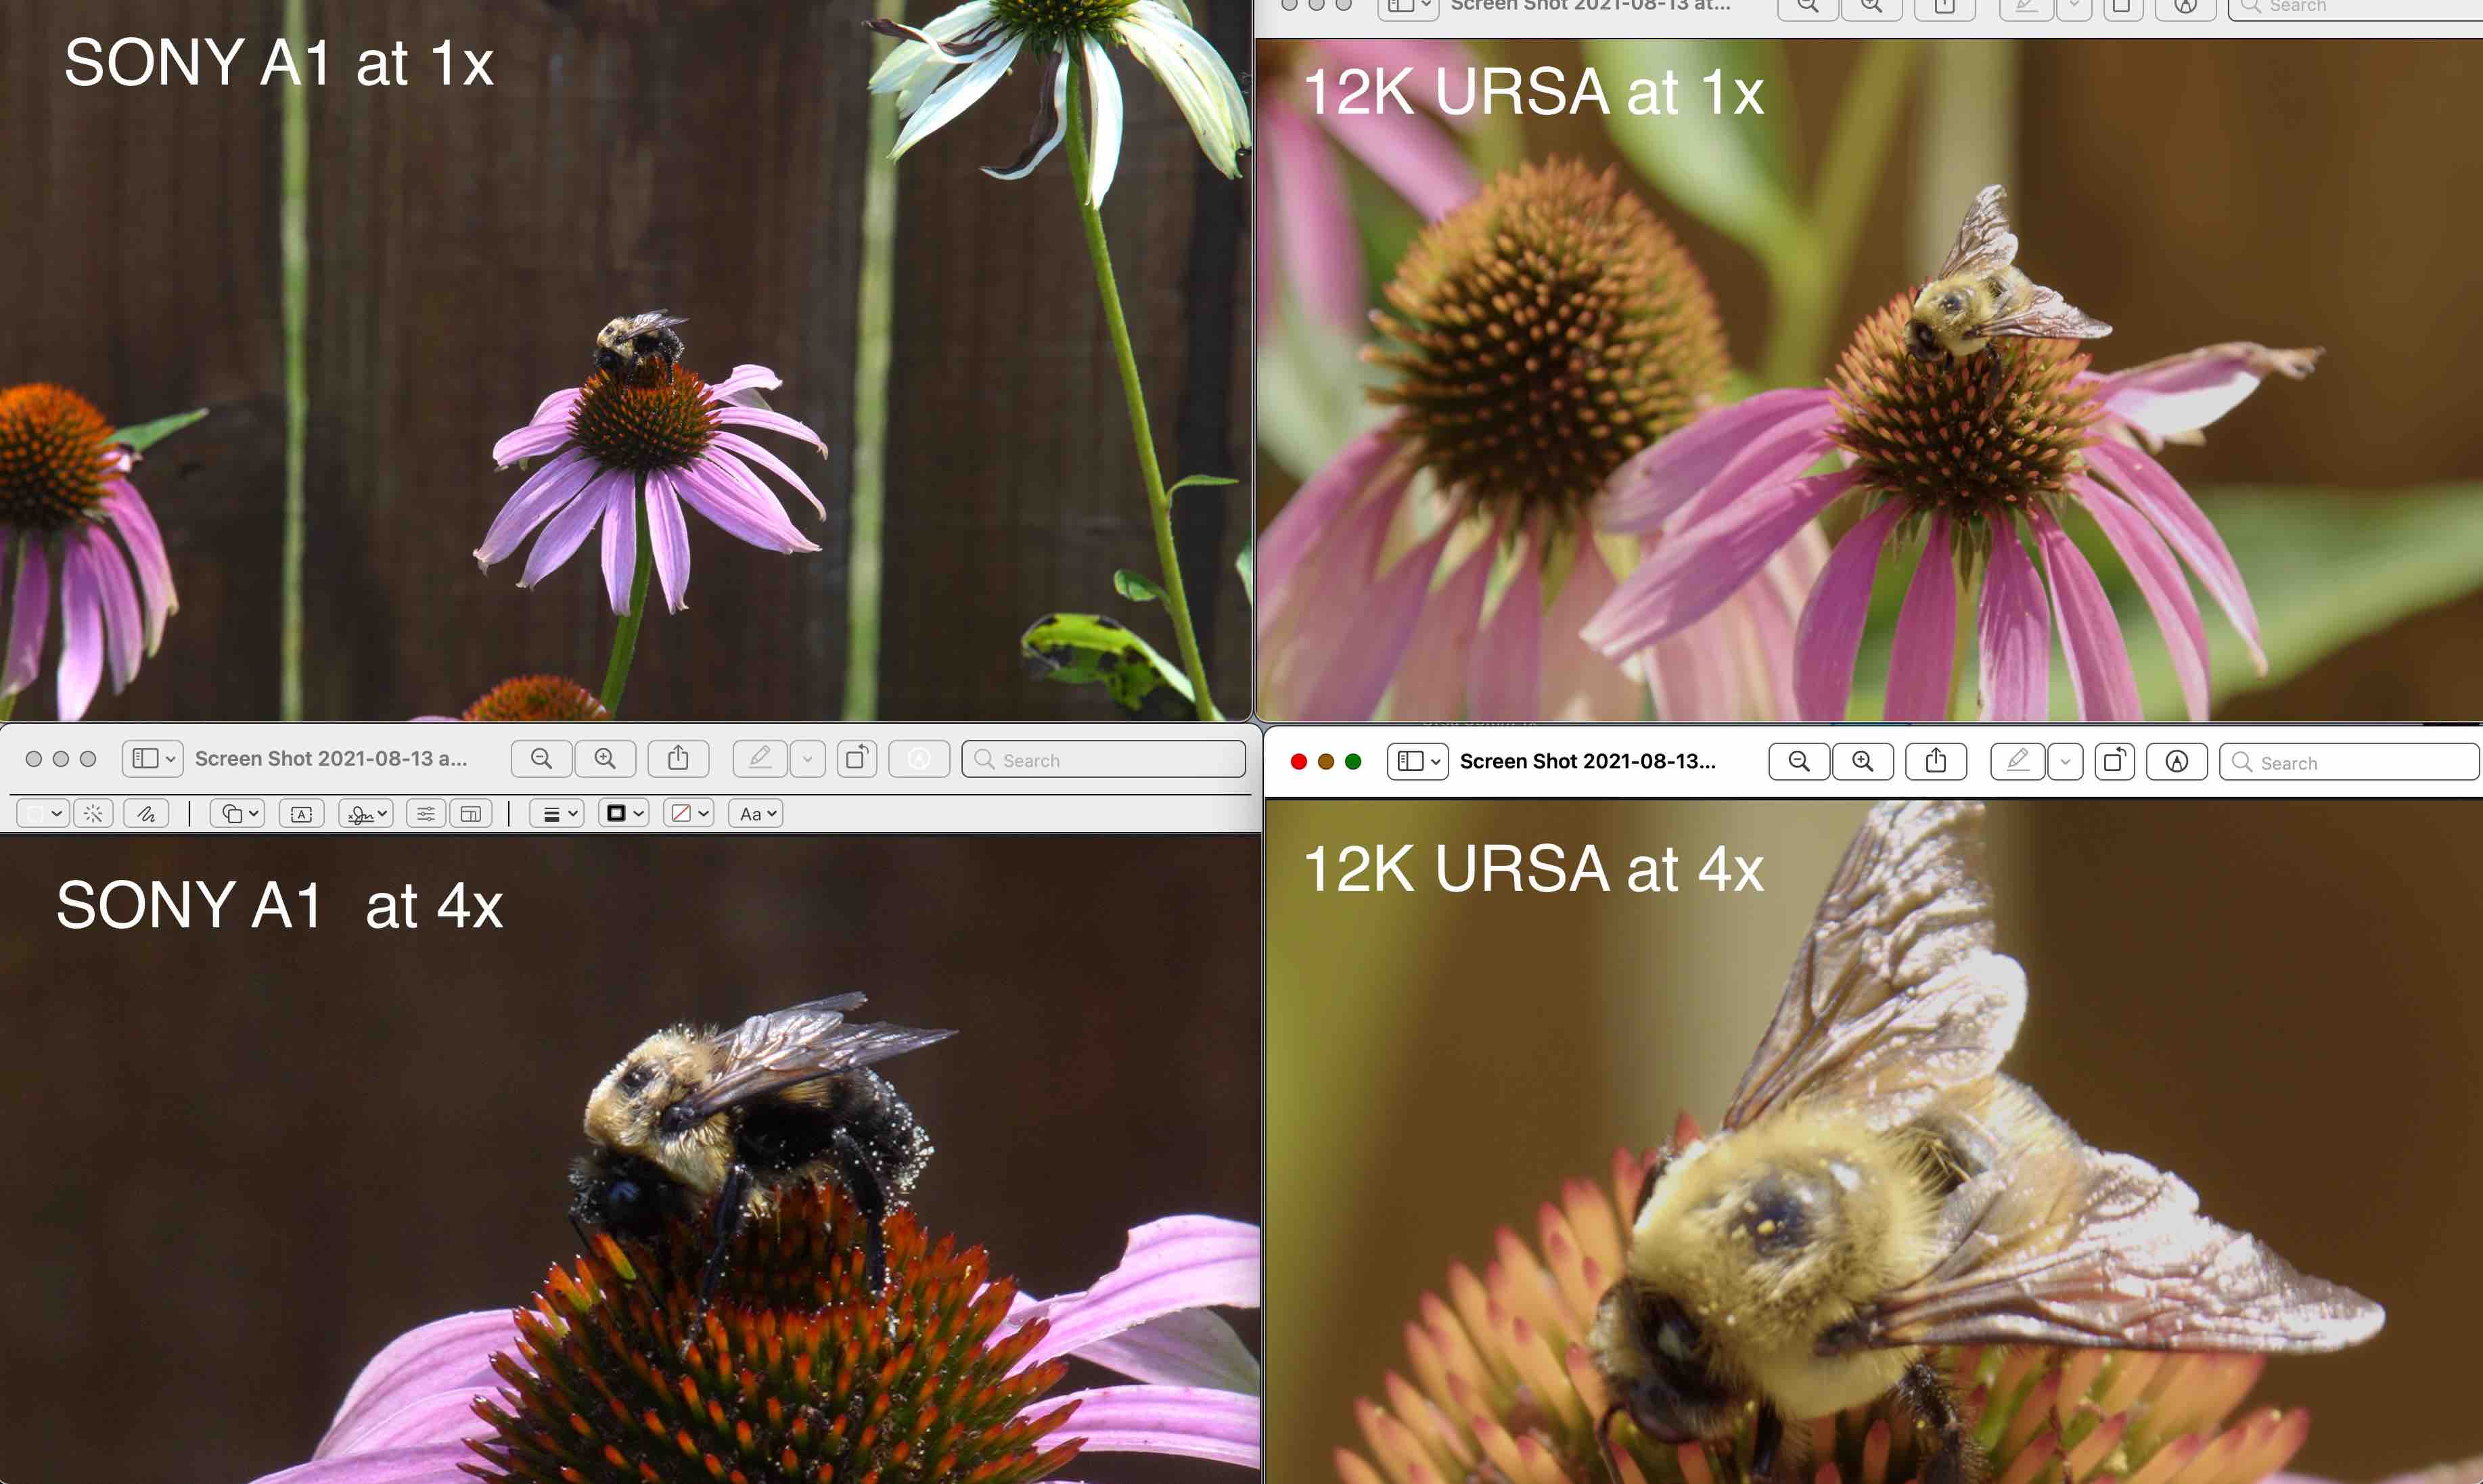Select the highlight pen in the SONY A1 4x window
The image size is (2483, 1484).
pyautogui.click(x=760, y=759)
